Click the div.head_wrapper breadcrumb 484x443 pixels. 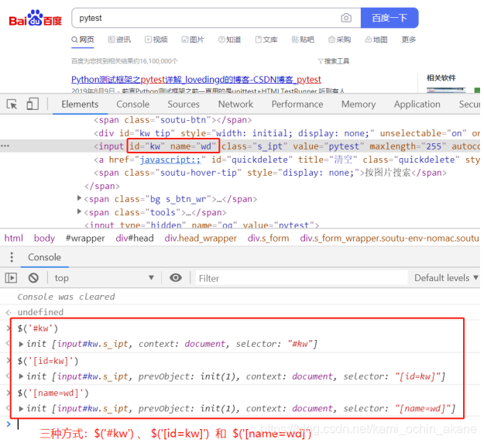coord(201,238)
